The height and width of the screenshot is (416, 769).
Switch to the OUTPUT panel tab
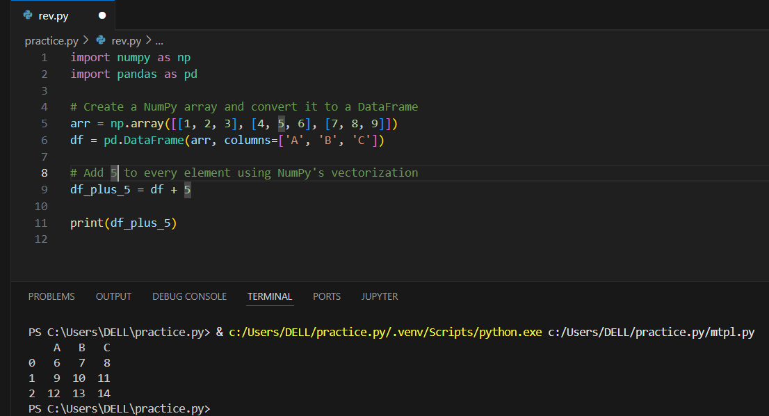click(113, 296)
